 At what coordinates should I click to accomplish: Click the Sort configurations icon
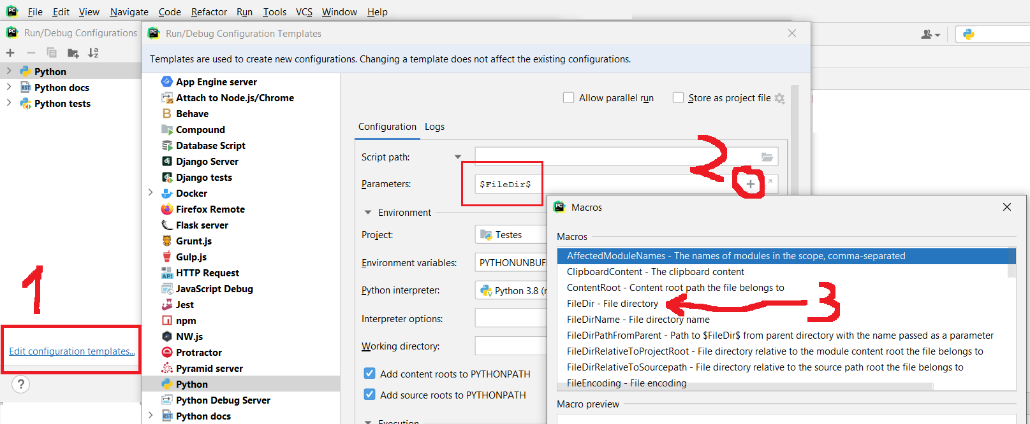(x=93, y=53)
